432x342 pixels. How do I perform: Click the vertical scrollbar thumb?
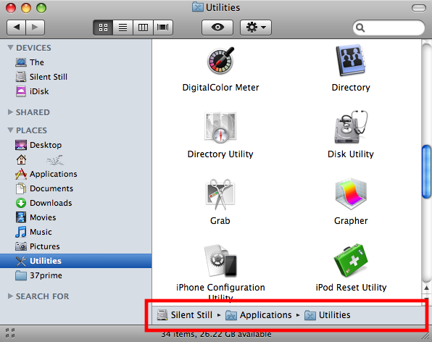tap(426, 171)
